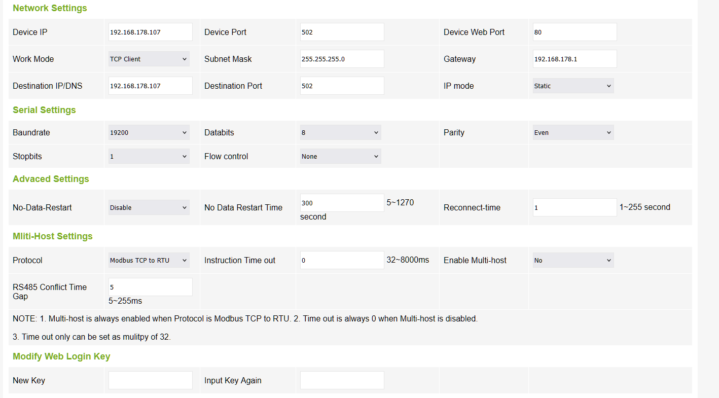
Task: Open the Flow control dropdown
Action: tap(340, 156)
